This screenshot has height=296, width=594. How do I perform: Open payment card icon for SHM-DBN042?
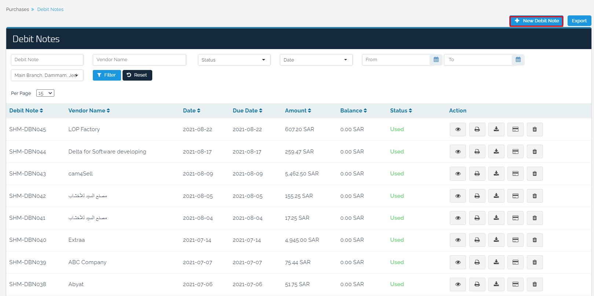[515, 196]
